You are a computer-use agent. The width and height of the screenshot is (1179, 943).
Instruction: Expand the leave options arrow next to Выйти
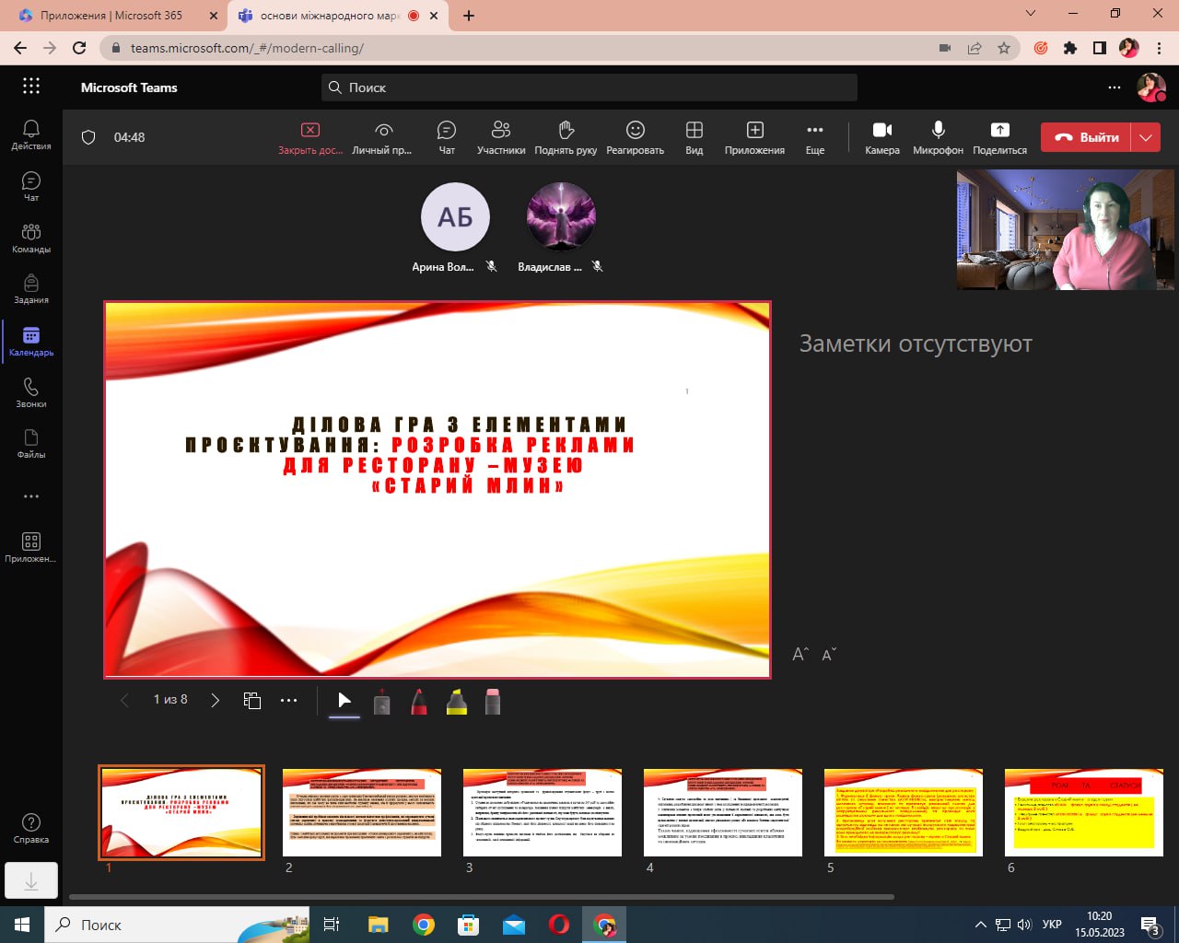point(1146,137)
